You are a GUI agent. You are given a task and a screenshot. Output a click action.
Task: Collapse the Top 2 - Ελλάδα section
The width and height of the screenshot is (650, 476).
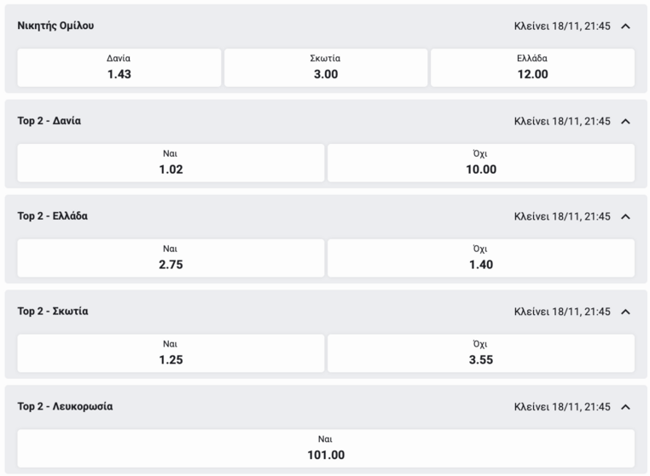pyautogui.click(x=625, y=217)
